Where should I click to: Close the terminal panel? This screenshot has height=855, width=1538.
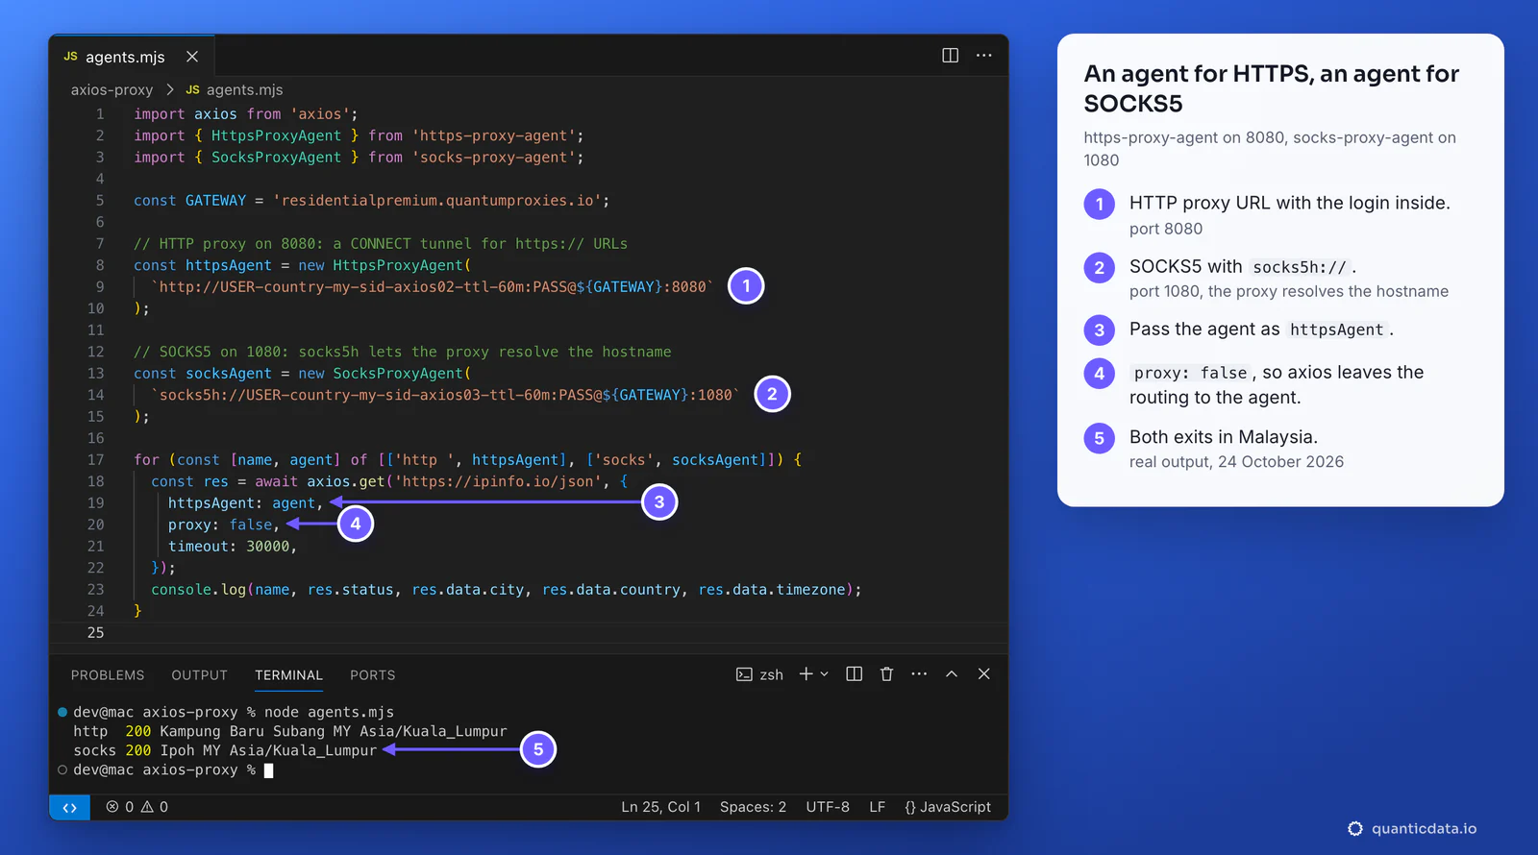(983, 674)
